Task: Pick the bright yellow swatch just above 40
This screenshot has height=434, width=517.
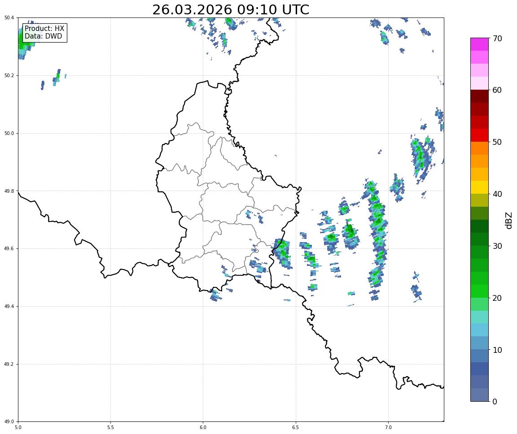Action: click(x=479, y=187)
